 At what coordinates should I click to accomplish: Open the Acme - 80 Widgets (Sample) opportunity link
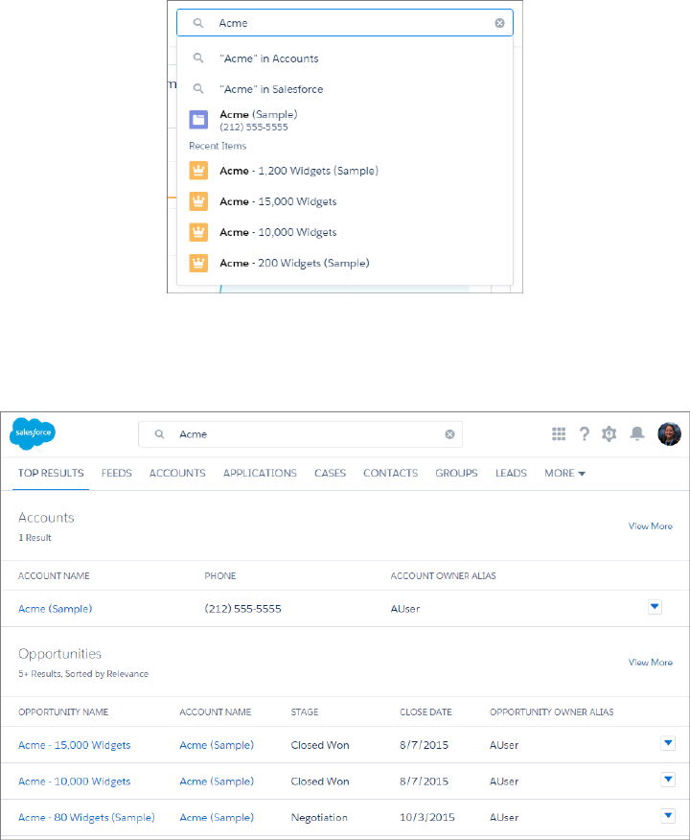[86, 818]
